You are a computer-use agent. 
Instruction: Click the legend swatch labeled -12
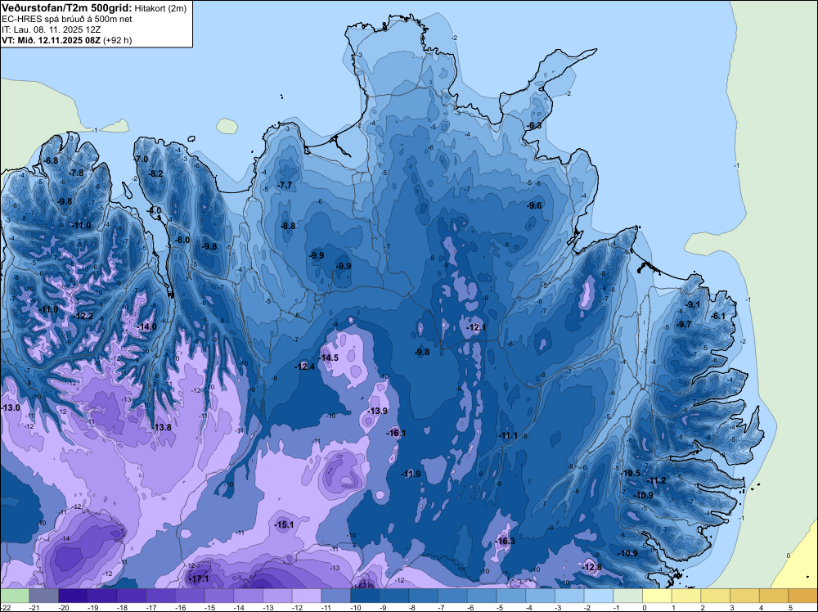[x=307, y=596]
